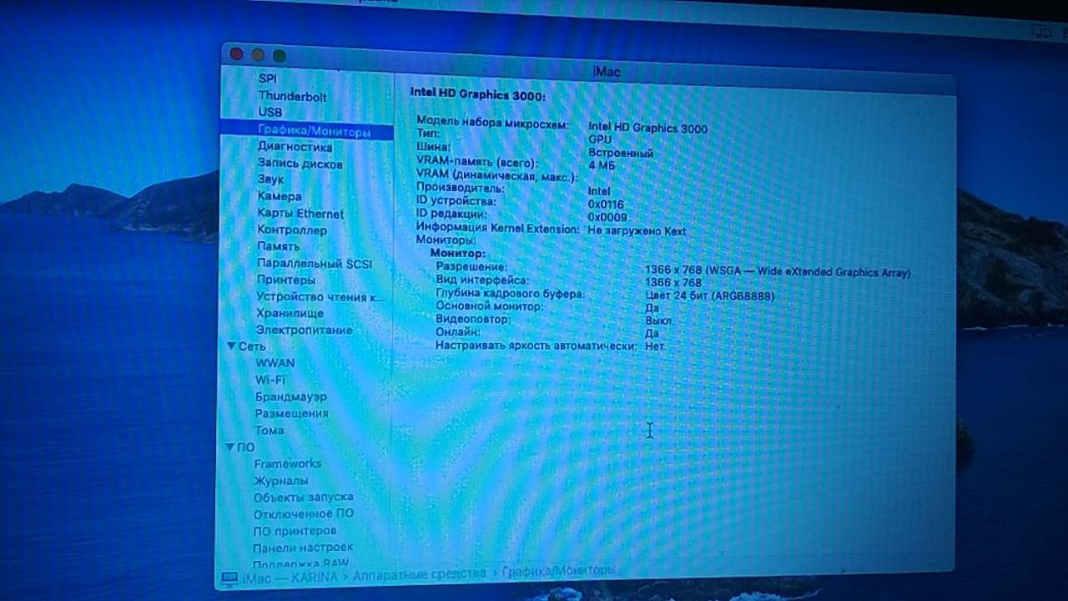This screenshot has width=1068, height=601.
Task: Select USB in the sidebar
Action: (270, 112)
